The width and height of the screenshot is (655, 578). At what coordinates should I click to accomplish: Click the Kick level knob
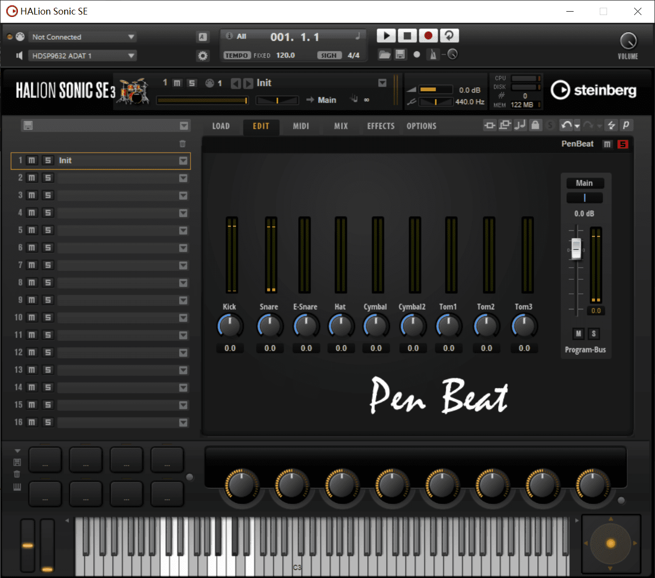click(230, 325)
